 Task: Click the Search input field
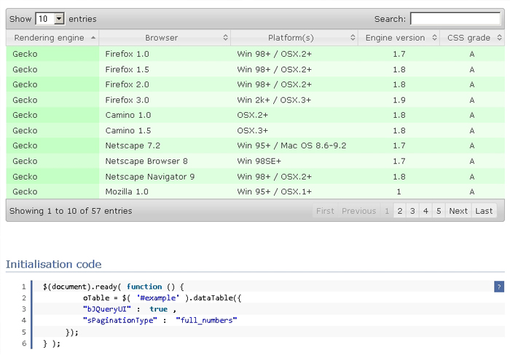pyautogui.click(x=455, y=18)
